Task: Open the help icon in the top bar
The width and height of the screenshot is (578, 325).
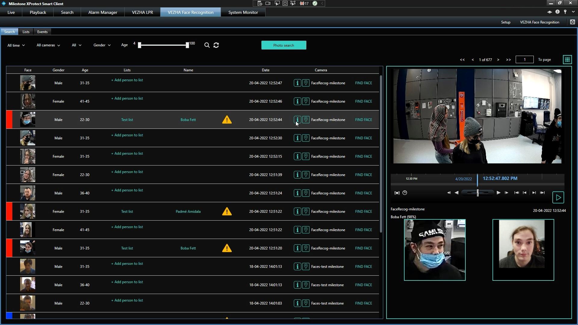Action: pos(558,12)
